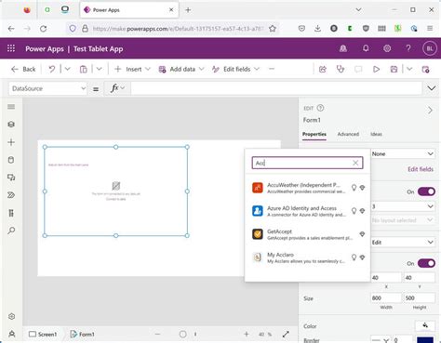This screenshot has width=441, height=343.
Task: Select the AccuWeather connector result
Action: pyautogui.click(x=308, y=188)
